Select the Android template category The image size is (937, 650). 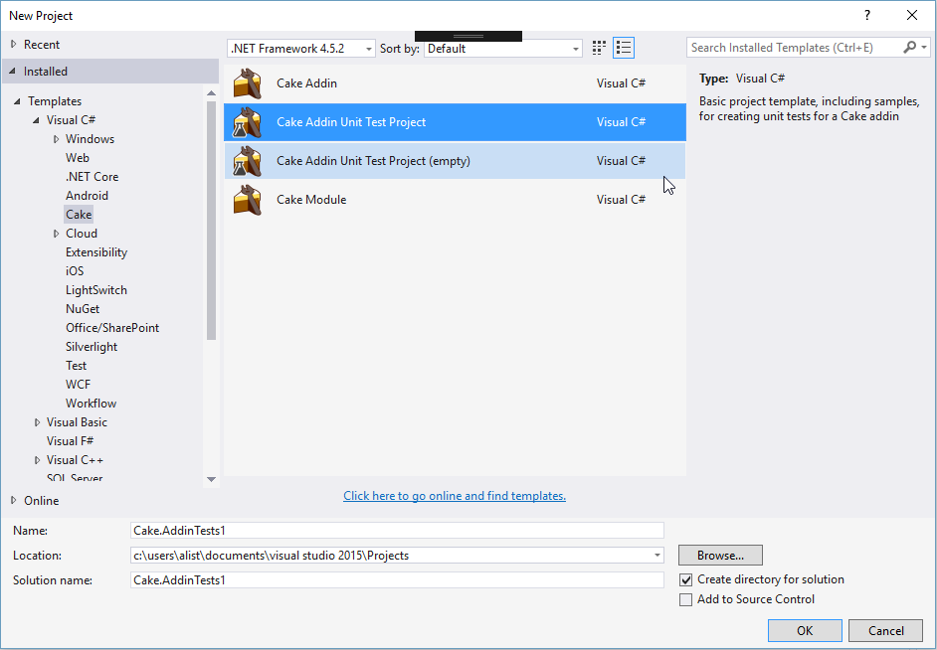point(87,195)
